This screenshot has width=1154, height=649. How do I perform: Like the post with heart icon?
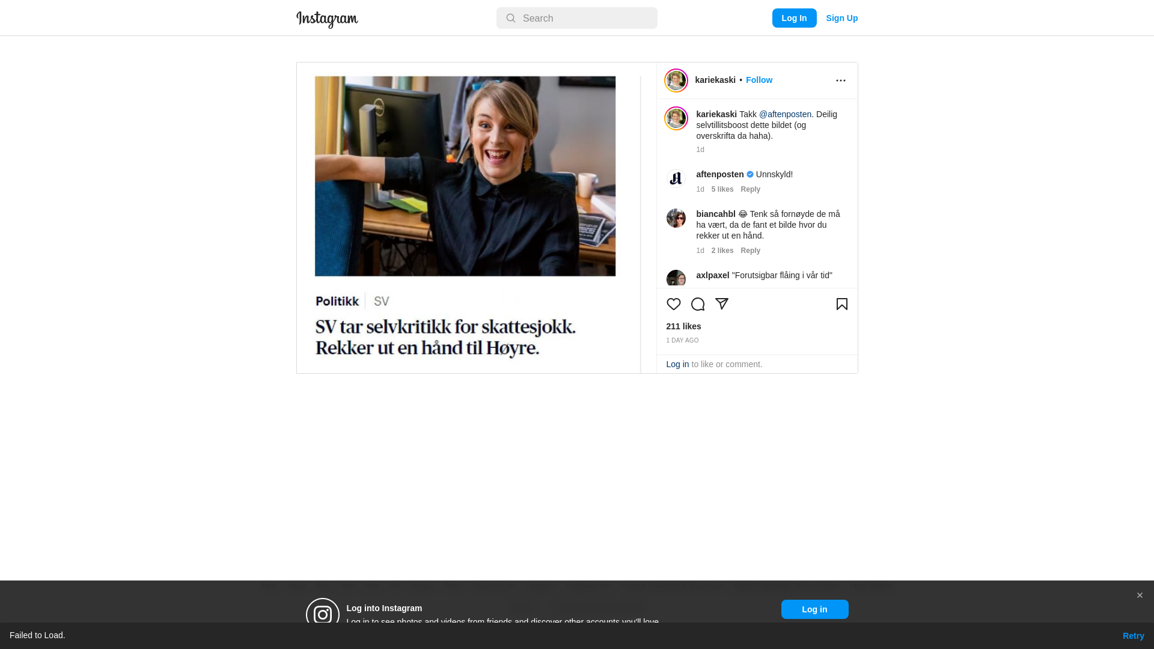pos(673,304)
